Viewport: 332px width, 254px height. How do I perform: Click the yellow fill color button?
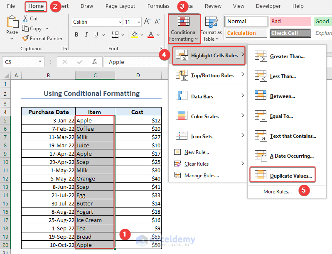tap(134, 35)
